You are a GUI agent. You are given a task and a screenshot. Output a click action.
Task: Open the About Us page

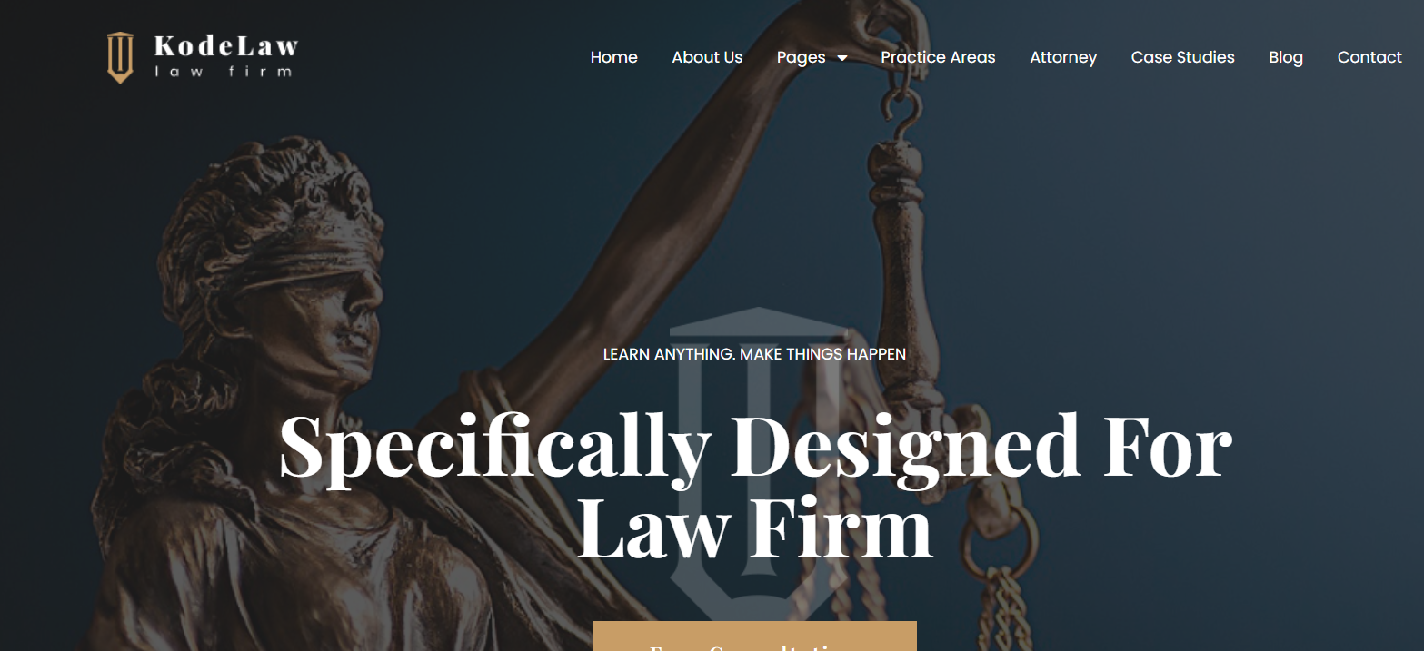tap(707, 57)
